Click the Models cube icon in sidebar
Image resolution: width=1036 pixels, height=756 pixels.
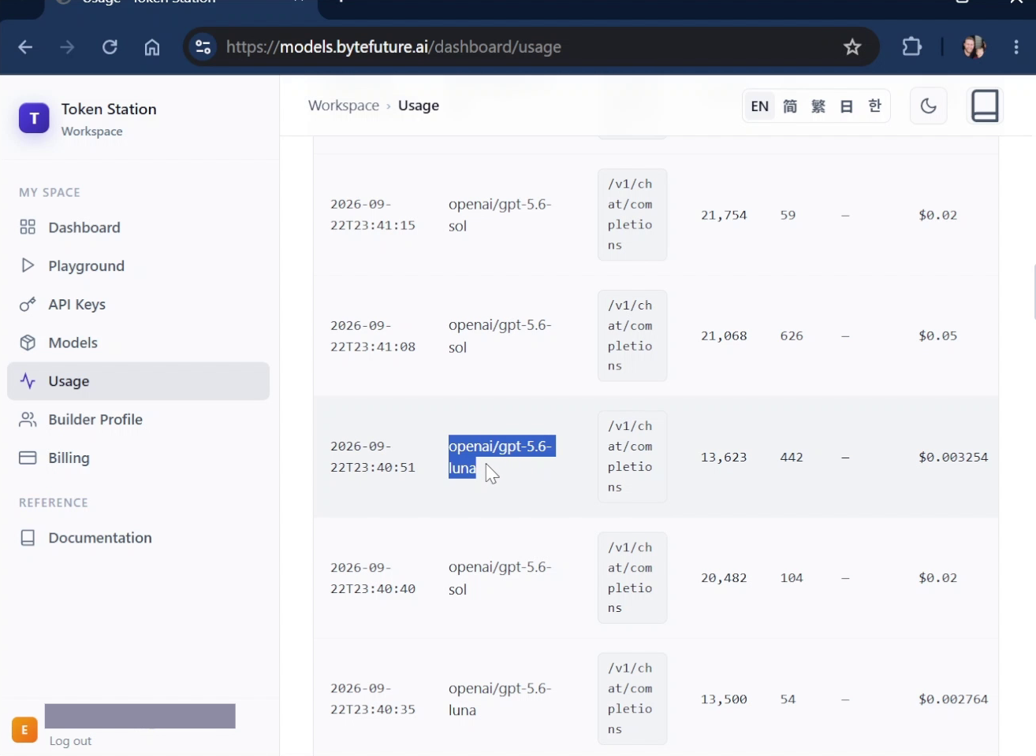[28, 343]
